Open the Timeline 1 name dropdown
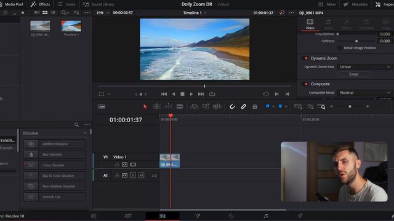 tap(195, 13)
